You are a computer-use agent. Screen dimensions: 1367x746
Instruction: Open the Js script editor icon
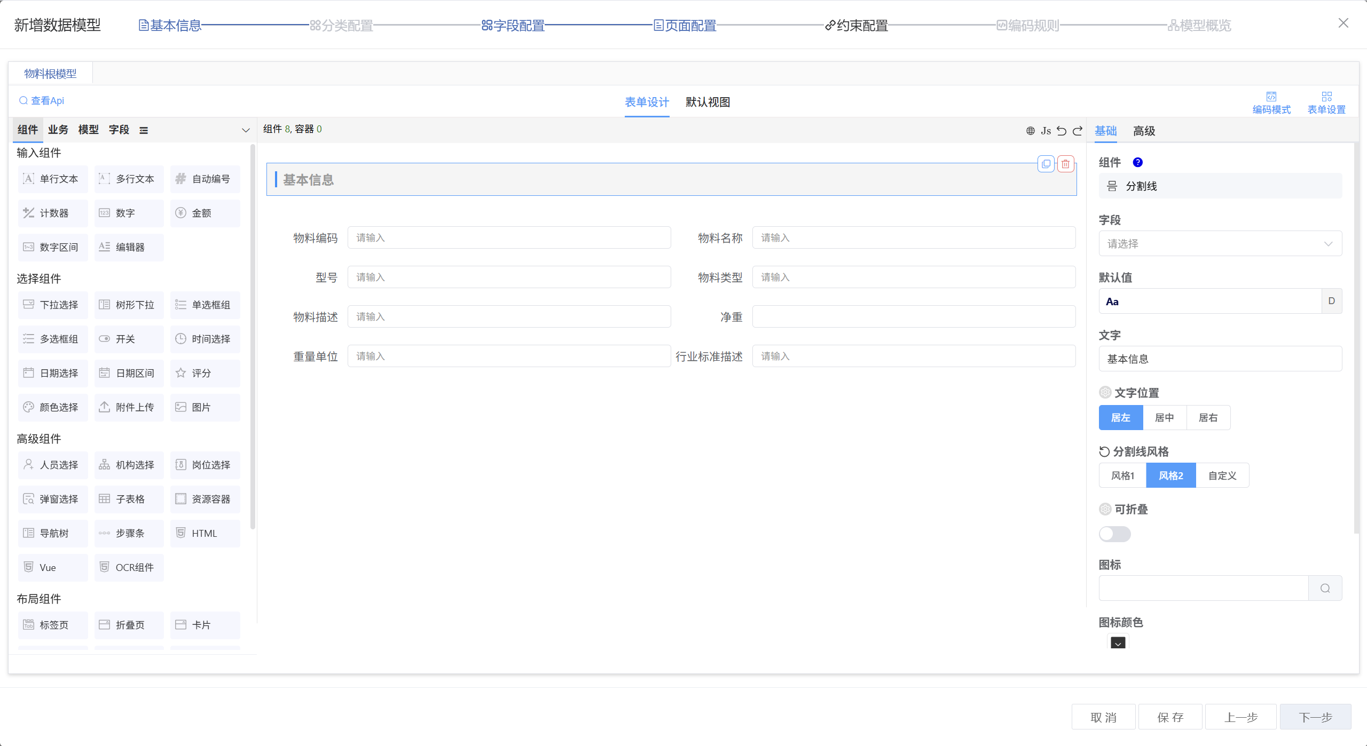click(1046, 131)
